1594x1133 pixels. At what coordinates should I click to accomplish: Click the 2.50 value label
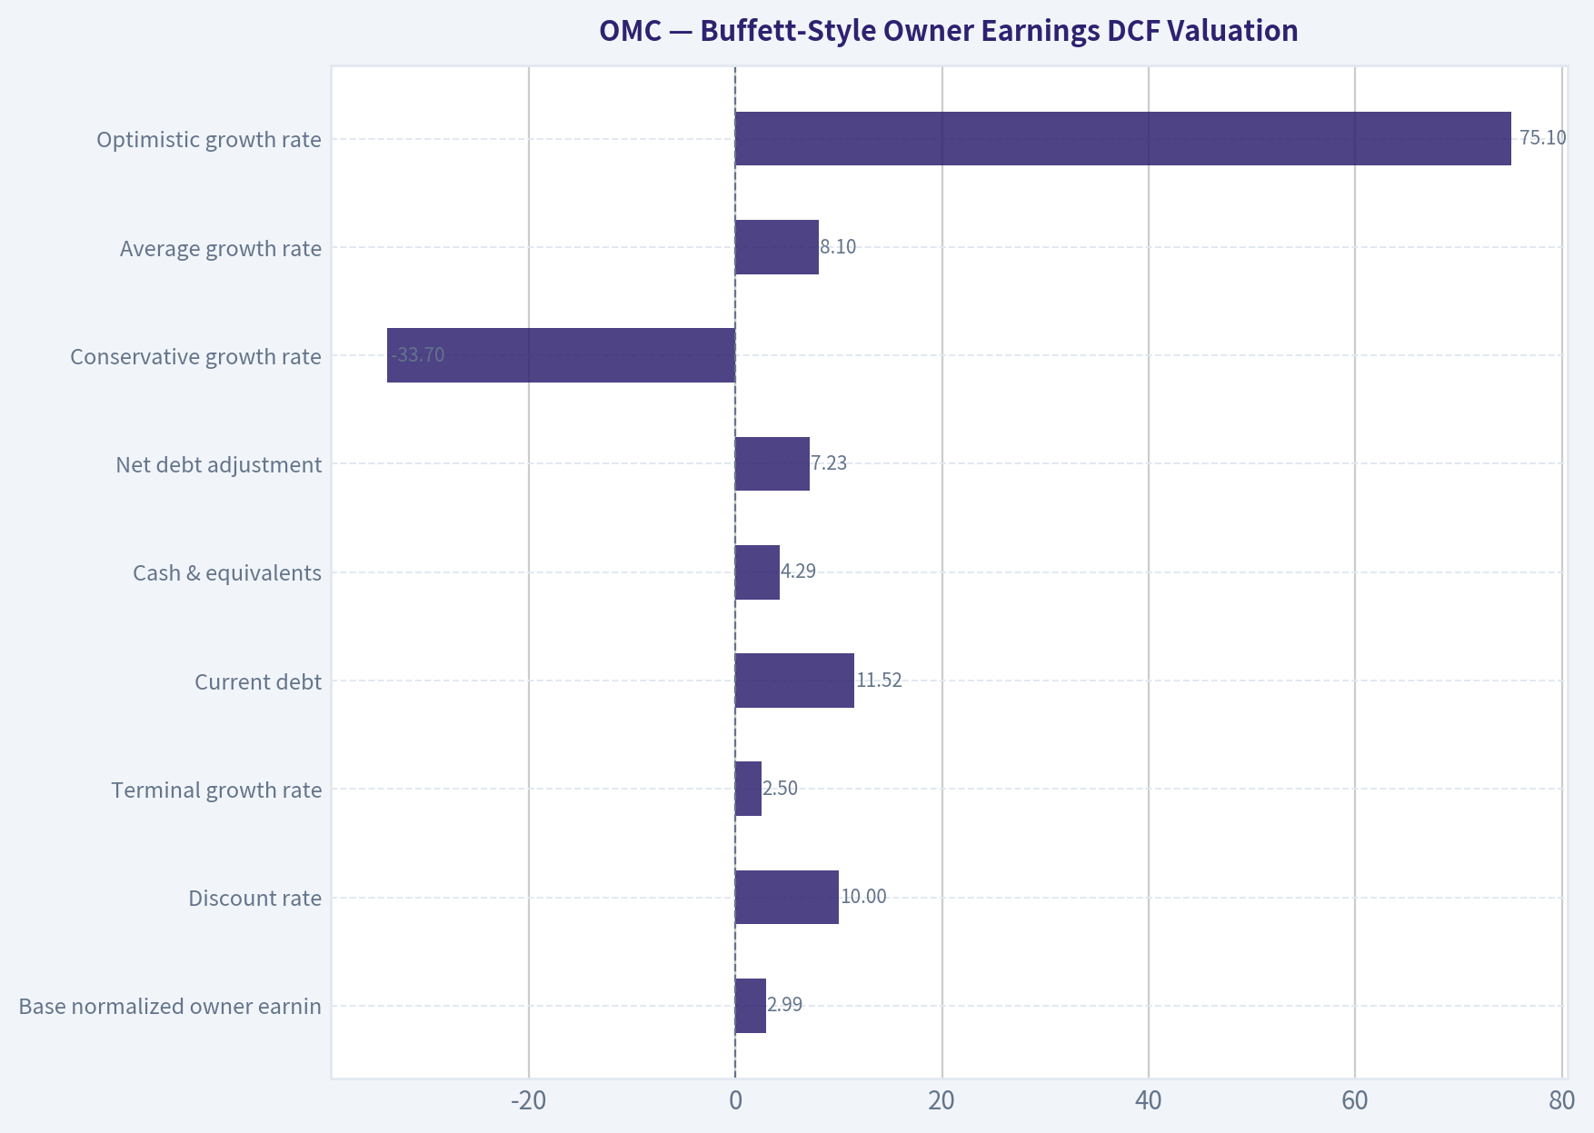(781, 788)
